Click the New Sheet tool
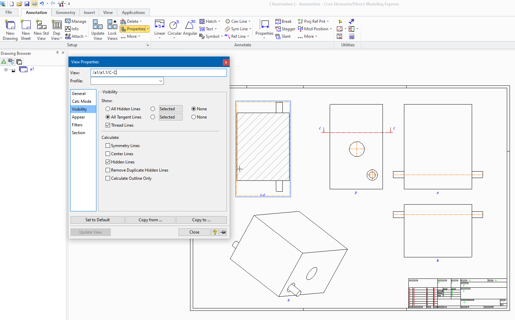The height and width of the screenshot is (320, 515). (x=26, y=29)
